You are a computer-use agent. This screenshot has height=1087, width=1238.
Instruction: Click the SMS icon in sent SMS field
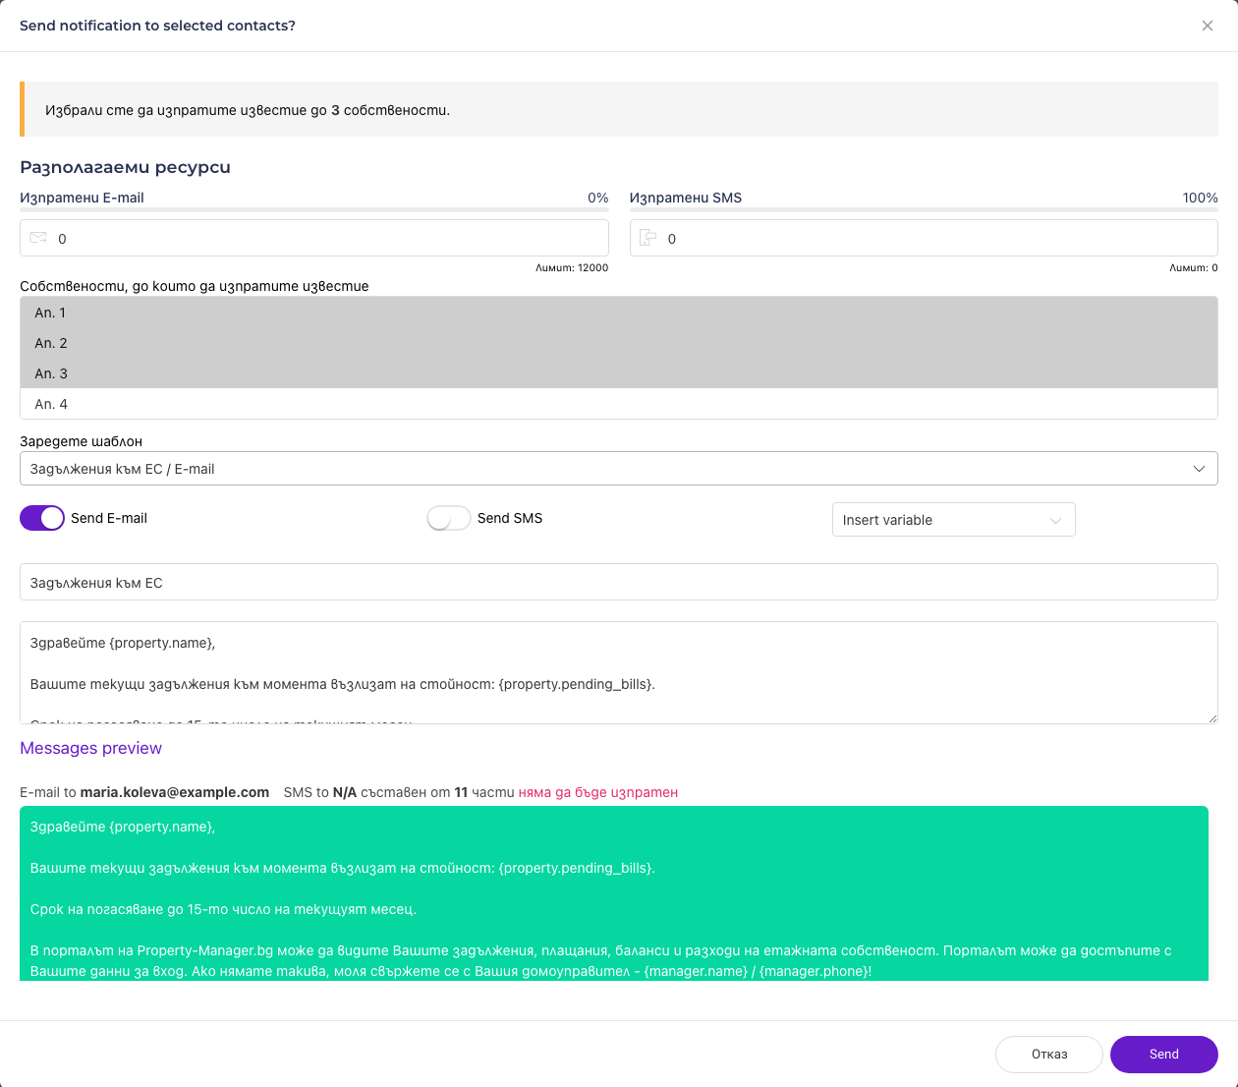coord(648,238)
